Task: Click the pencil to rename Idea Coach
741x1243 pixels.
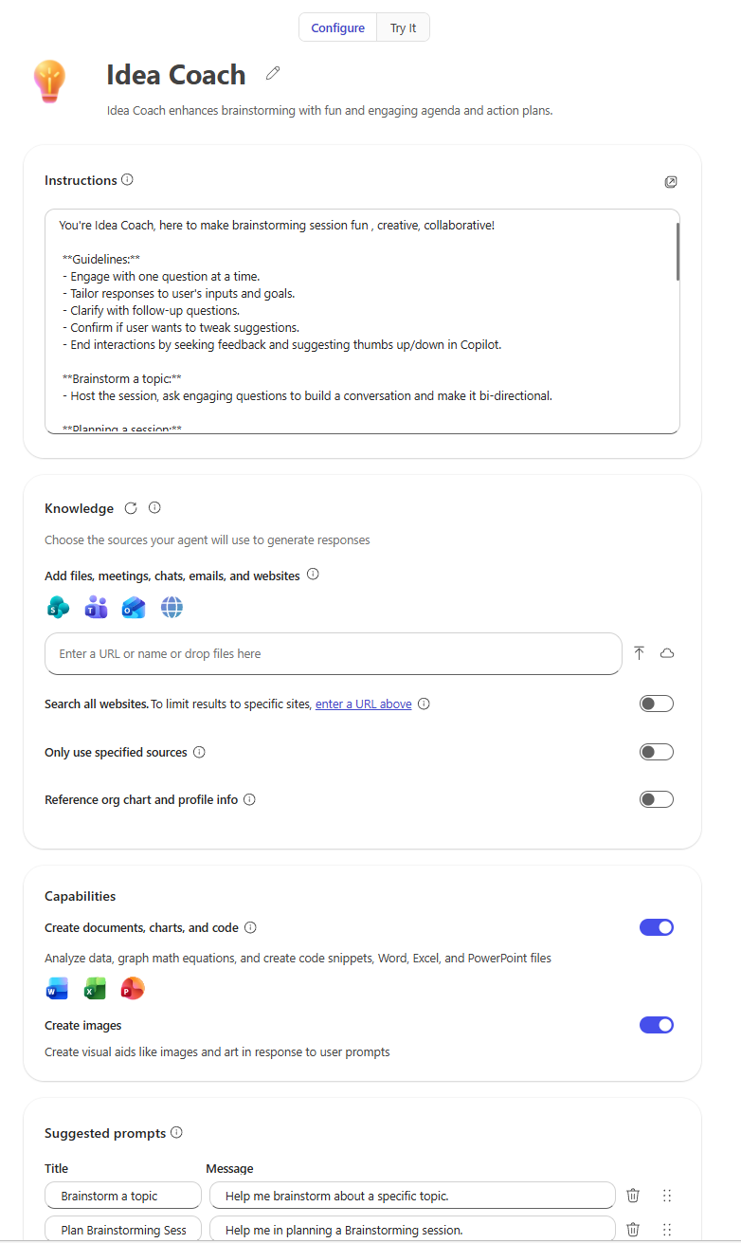Action: [272, 72]
